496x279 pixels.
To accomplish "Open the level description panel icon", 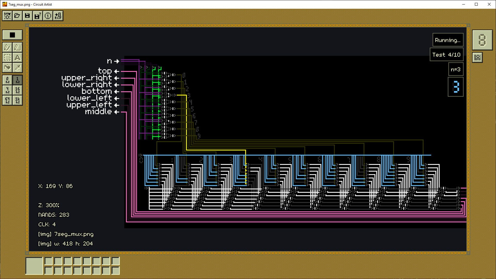I will (477, 57).
